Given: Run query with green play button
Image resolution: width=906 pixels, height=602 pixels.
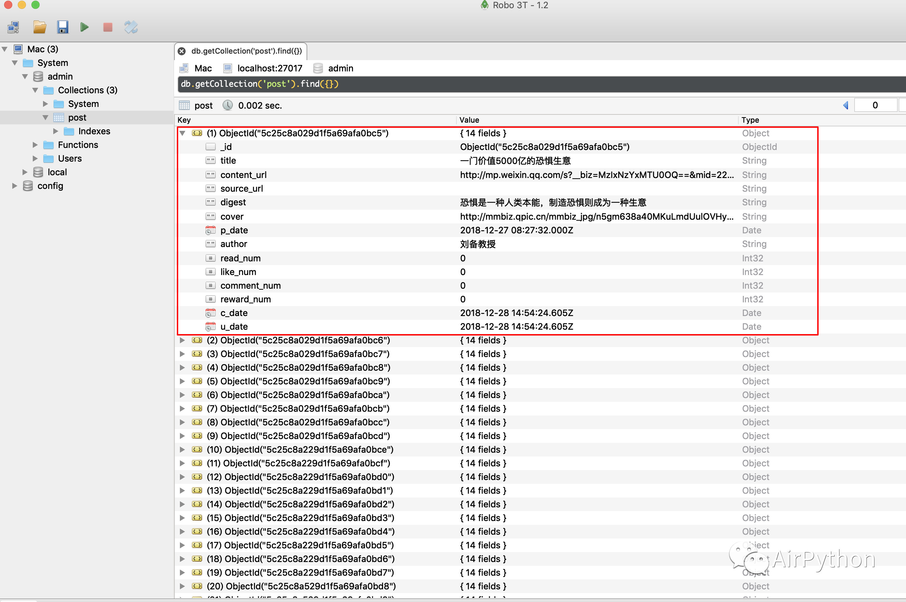Looking at the screenshot, I should (x=85, y=27).
